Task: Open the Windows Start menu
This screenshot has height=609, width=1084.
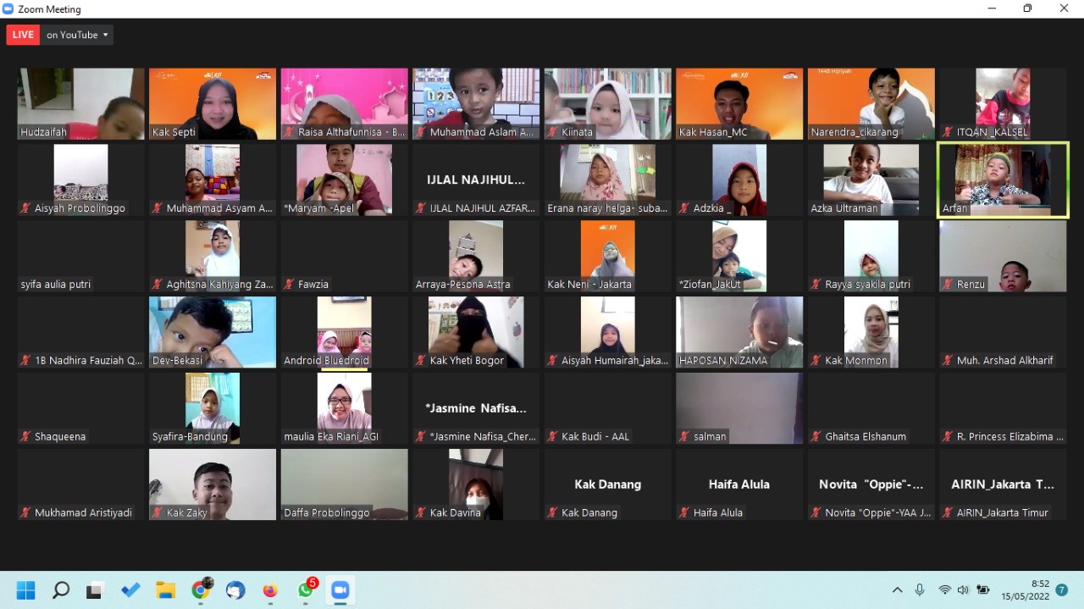Action: tap(25, 590)
